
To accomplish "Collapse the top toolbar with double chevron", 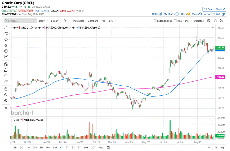I will coord(215,21).
